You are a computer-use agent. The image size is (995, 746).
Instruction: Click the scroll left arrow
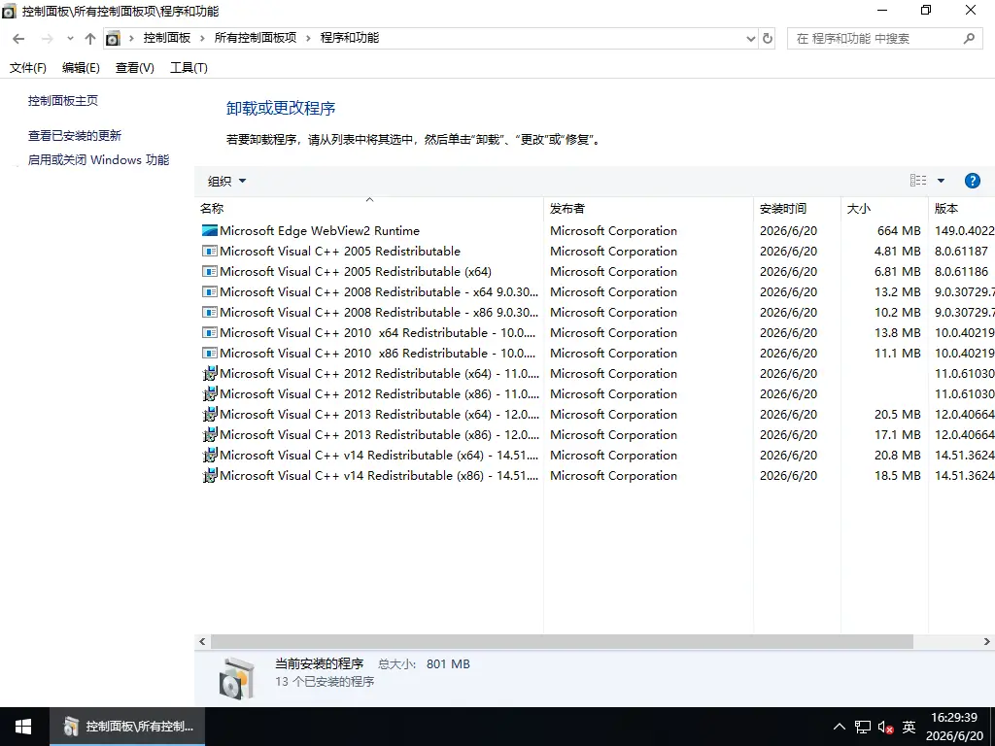pos(202,641)
